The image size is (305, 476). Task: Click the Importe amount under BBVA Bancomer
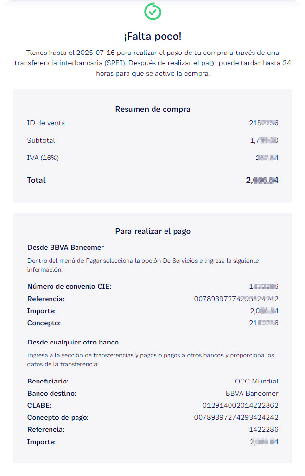[x=264, y=311]
